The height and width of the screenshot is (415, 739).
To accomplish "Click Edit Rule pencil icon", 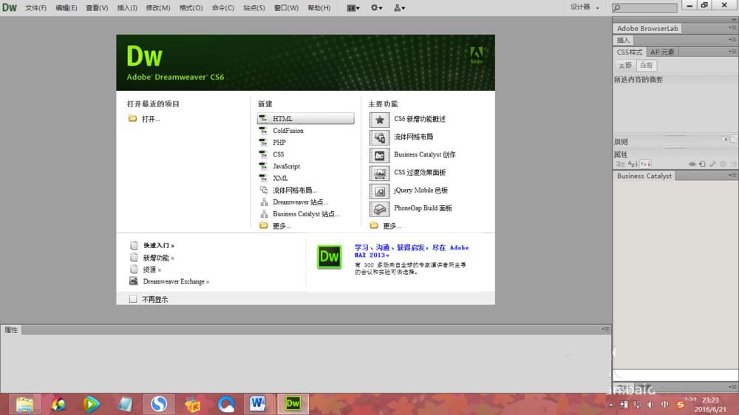I will coord(712,164).
